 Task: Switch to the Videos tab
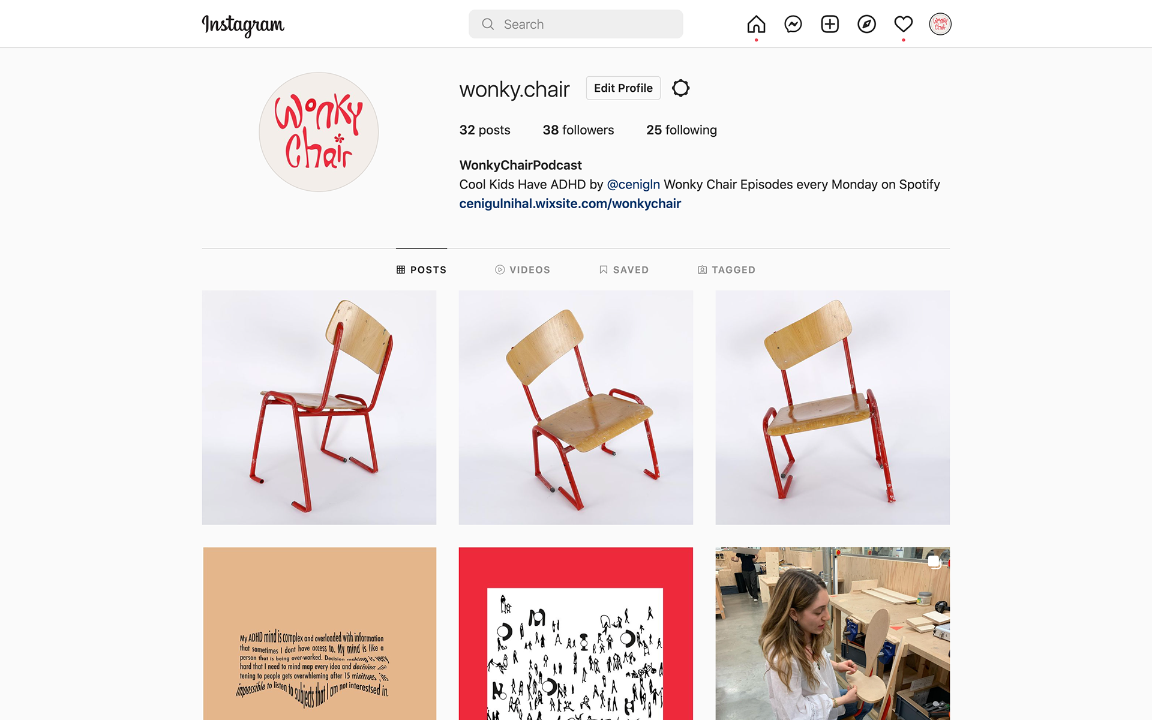click(x=523, y=270)
